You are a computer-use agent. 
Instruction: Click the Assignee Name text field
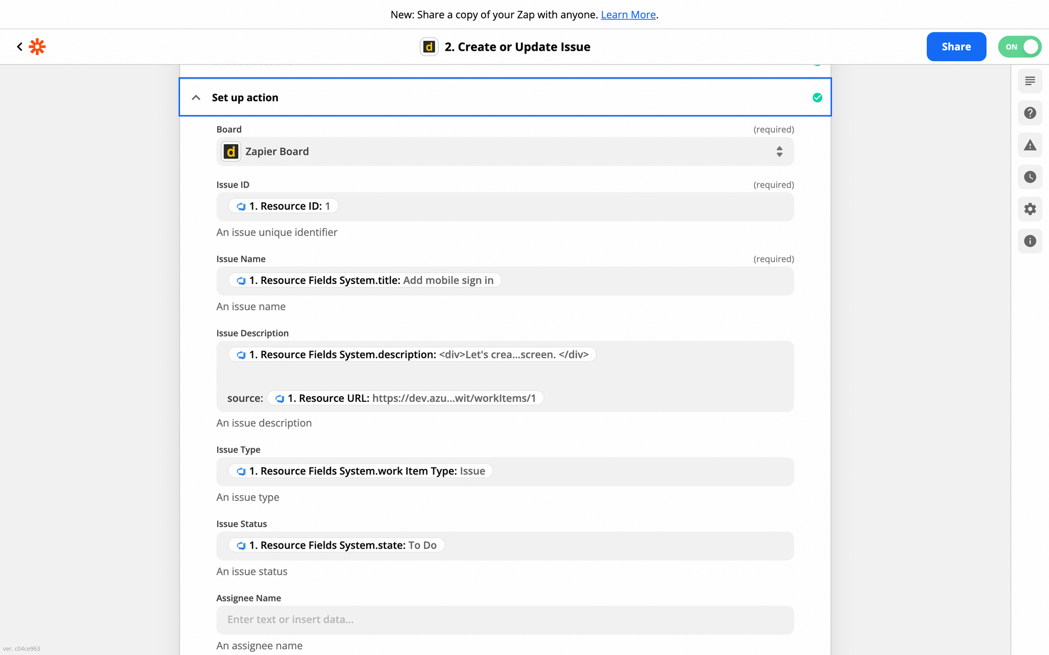coord(505,619)
